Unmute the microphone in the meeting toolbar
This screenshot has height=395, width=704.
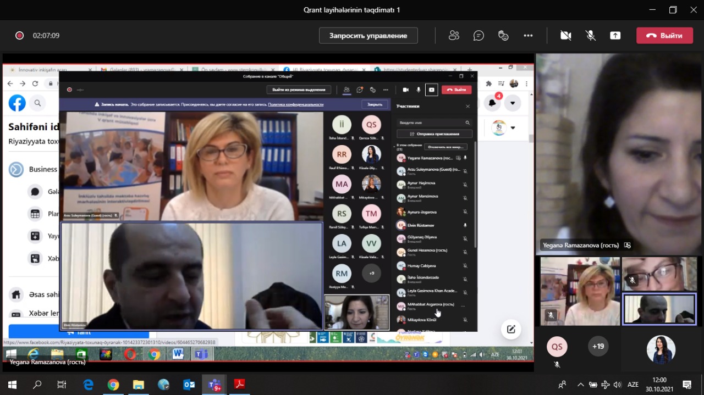pos(590,36)
